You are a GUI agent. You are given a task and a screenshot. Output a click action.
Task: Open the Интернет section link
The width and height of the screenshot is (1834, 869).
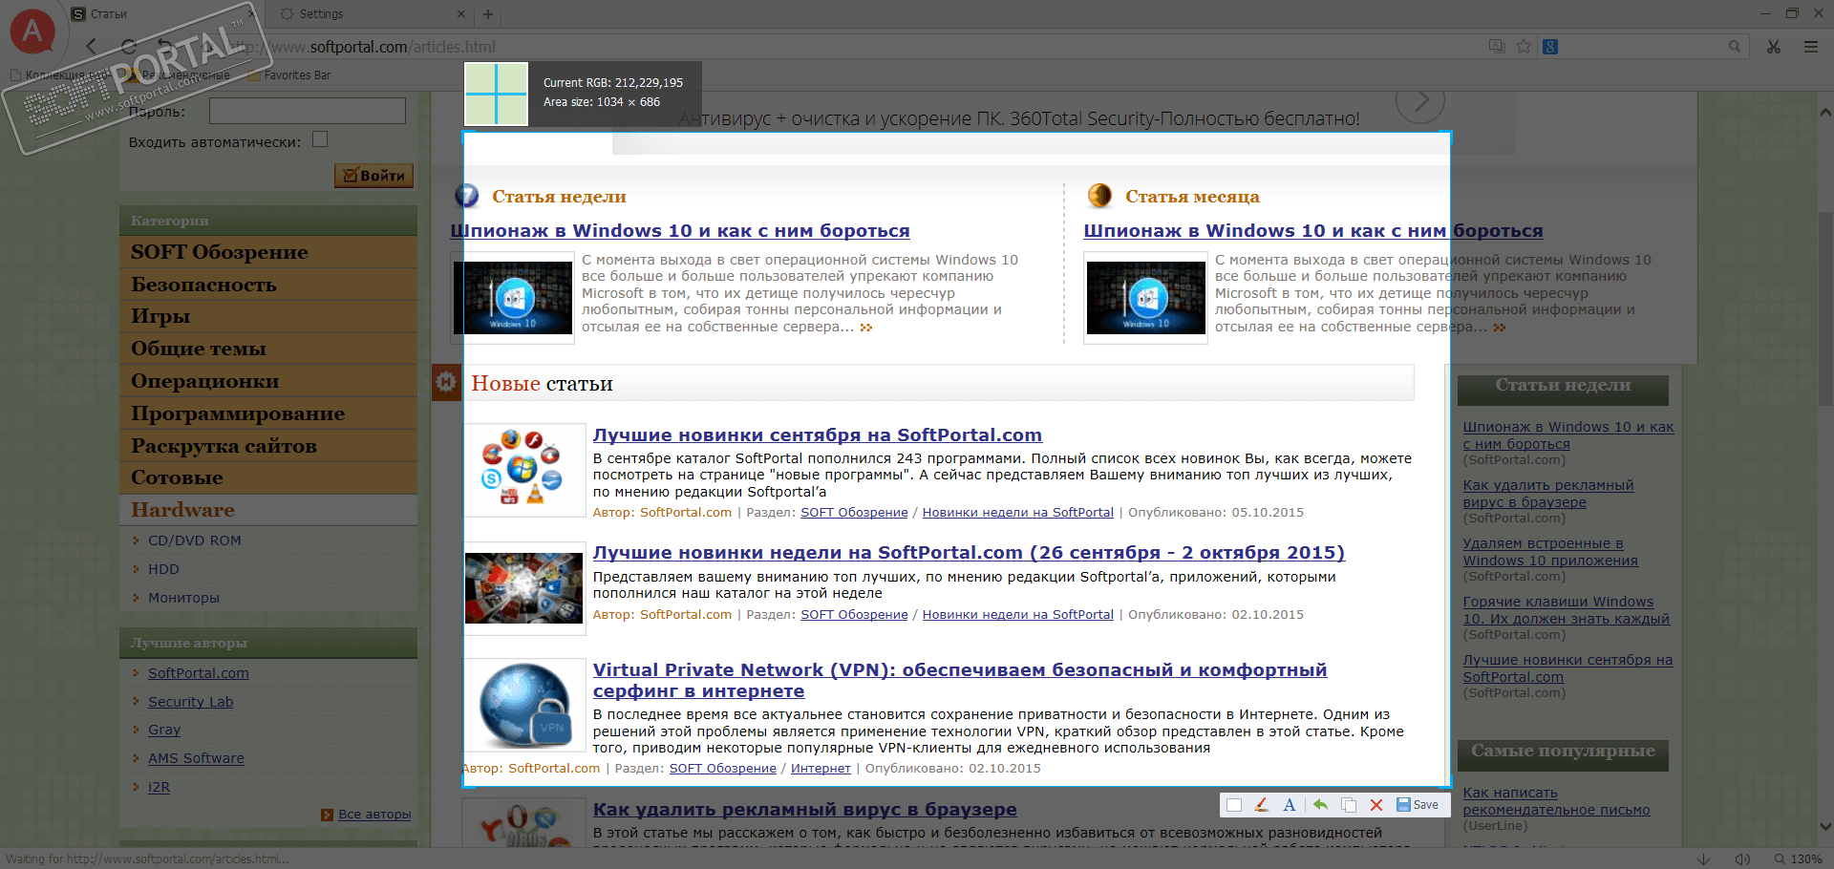(x=821, y=769)
